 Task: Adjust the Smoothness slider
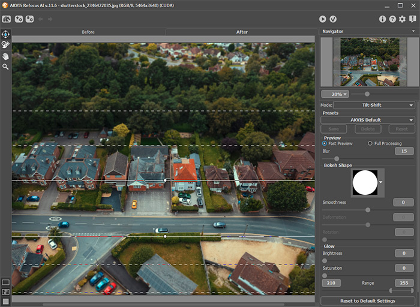(x=368, y=210)
